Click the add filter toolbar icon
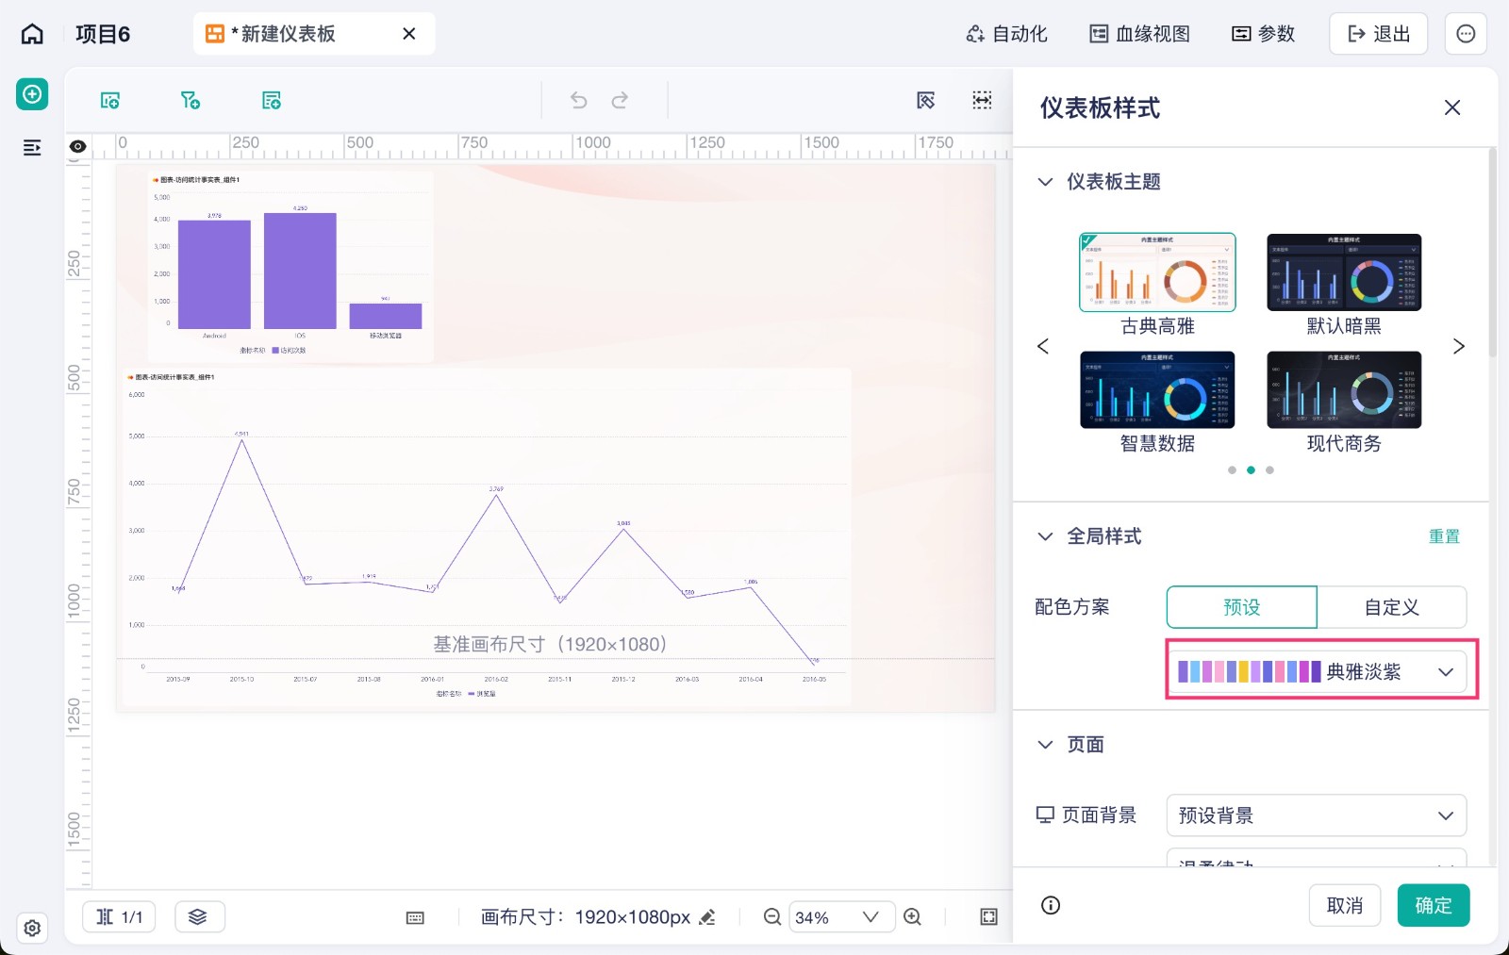 pyautogui.click(x=191, y=100)
